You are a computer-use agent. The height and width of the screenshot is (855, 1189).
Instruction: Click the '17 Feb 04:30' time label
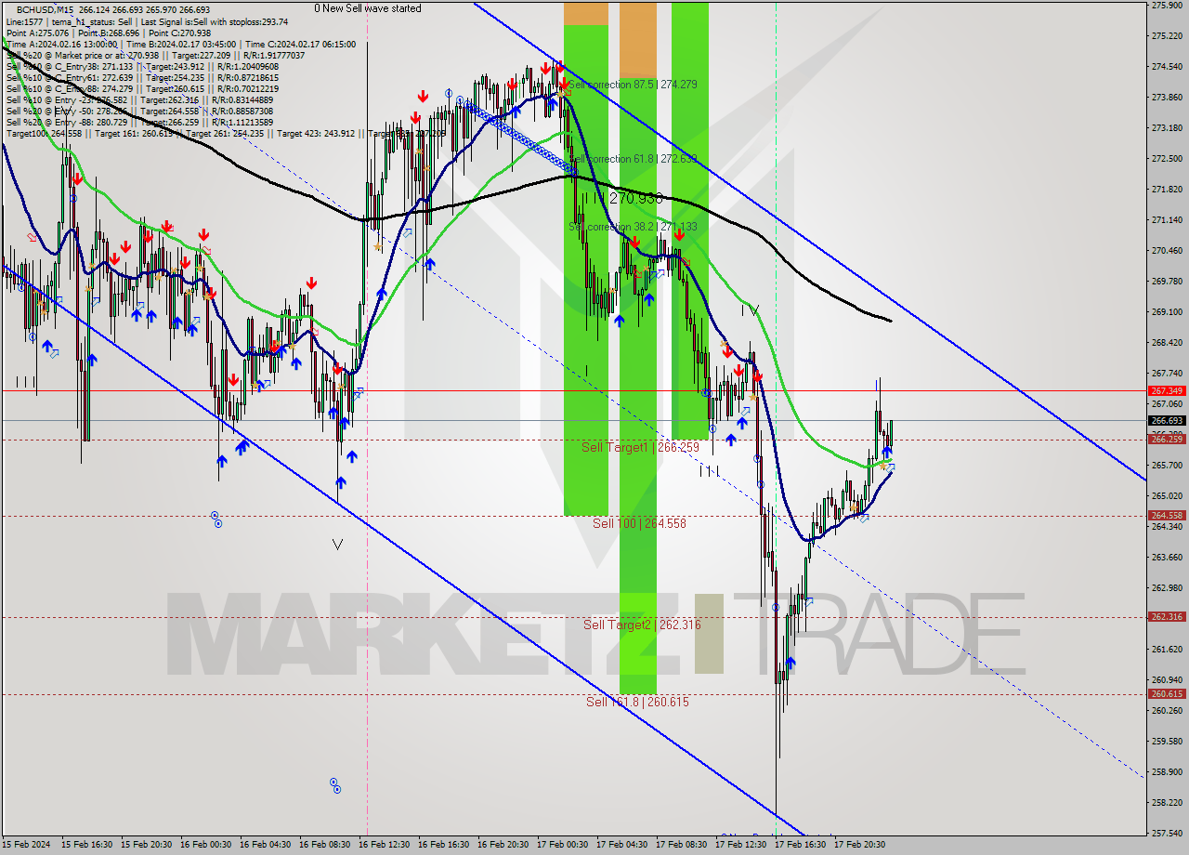pos(622,845)
